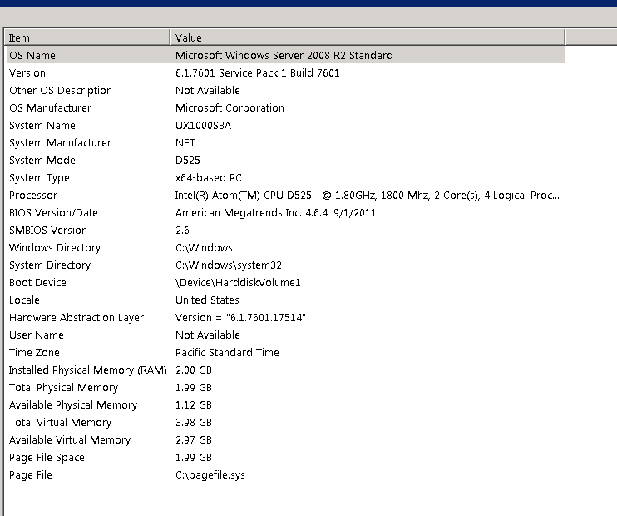Select the Boot Device row

pos(37,283)
